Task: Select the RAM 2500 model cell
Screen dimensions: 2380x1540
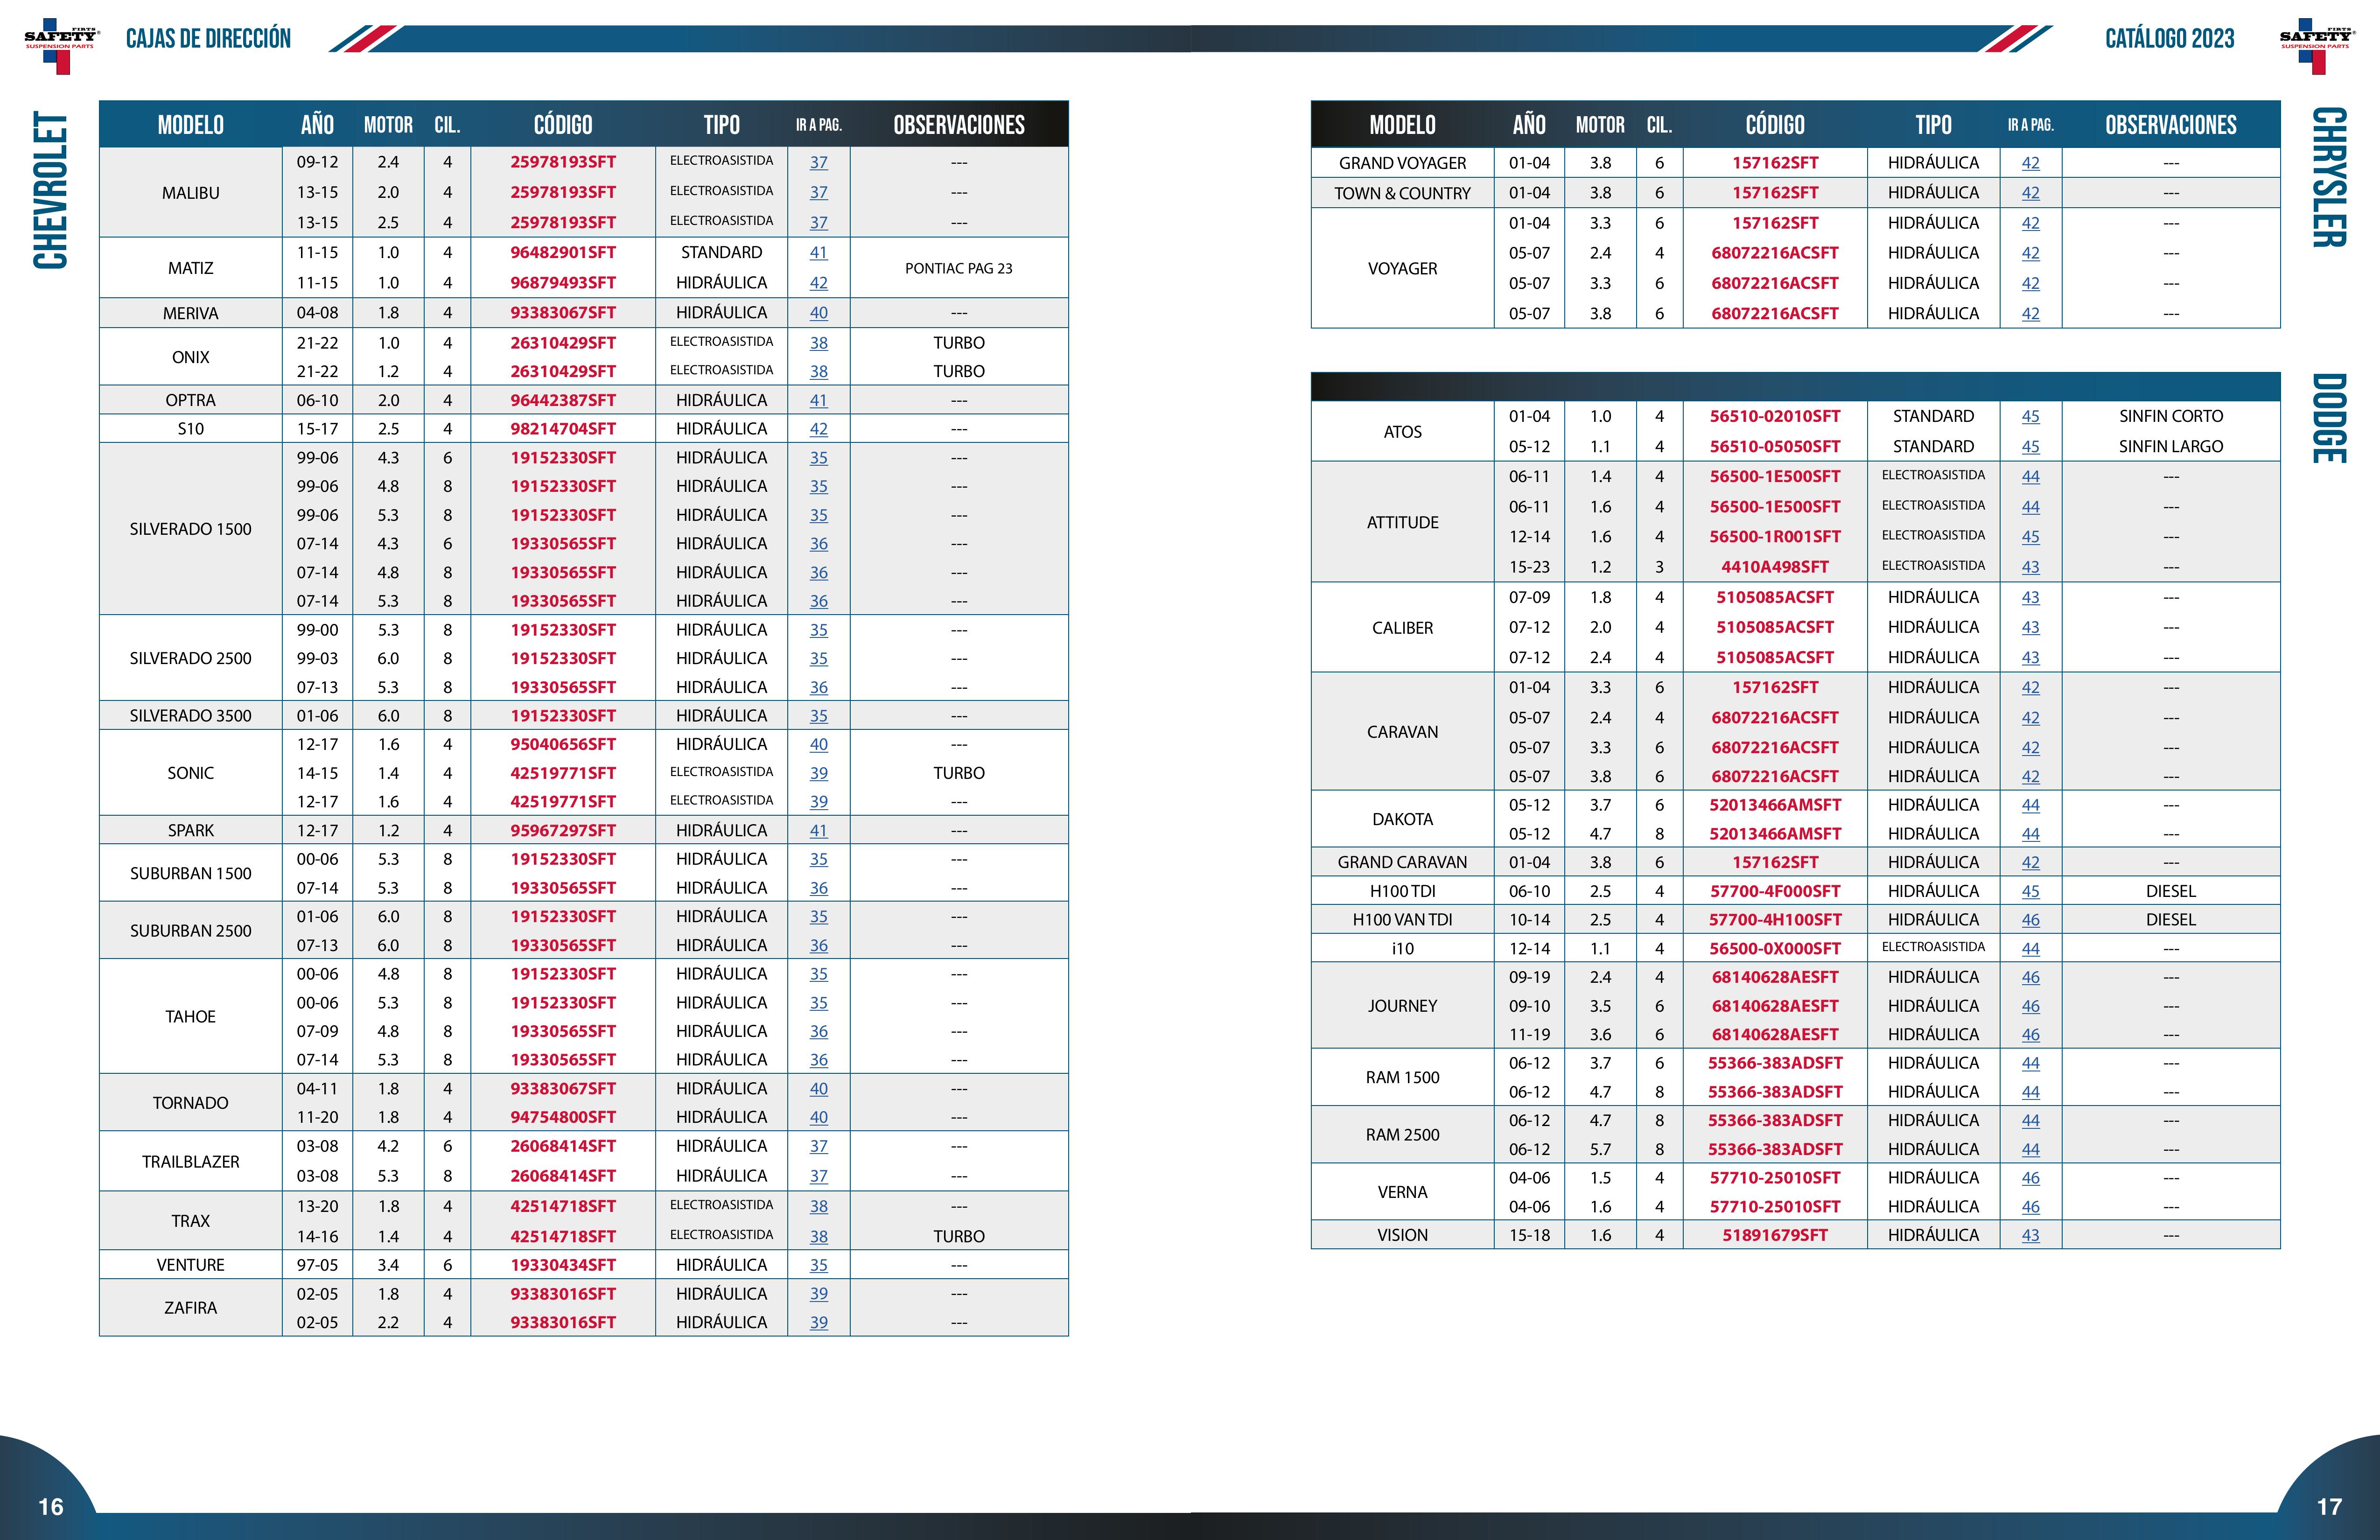Action: point(1403,1135)
